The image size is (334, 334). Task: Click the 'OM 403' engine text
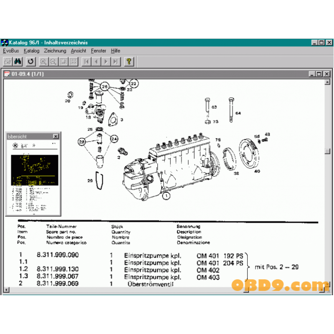(208, 277)
